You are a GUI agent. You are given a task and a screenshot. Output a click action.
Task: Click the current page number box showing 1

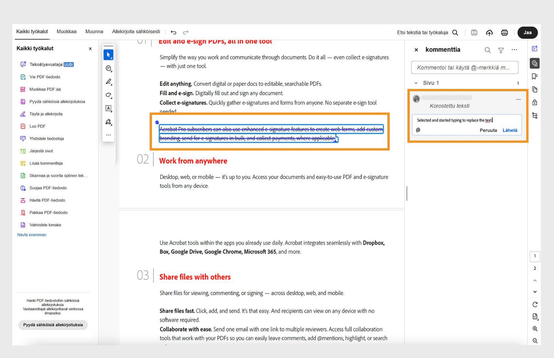pyautogui.click(x=535, y=256)
